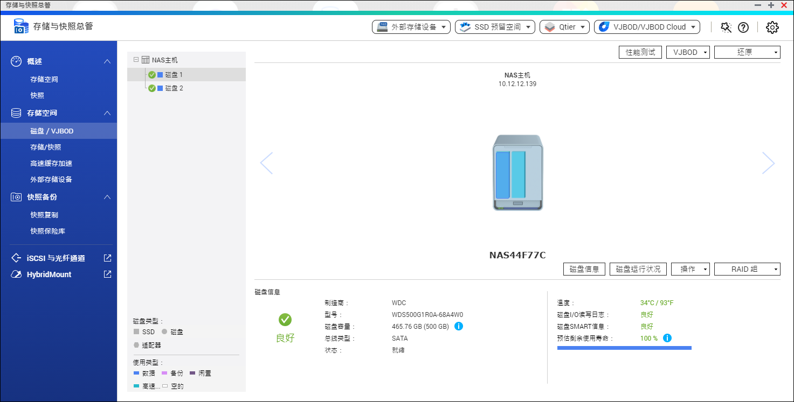Click the 性能测试 button
The width and height of the screenshot is (794, 402).
point(640,52)
